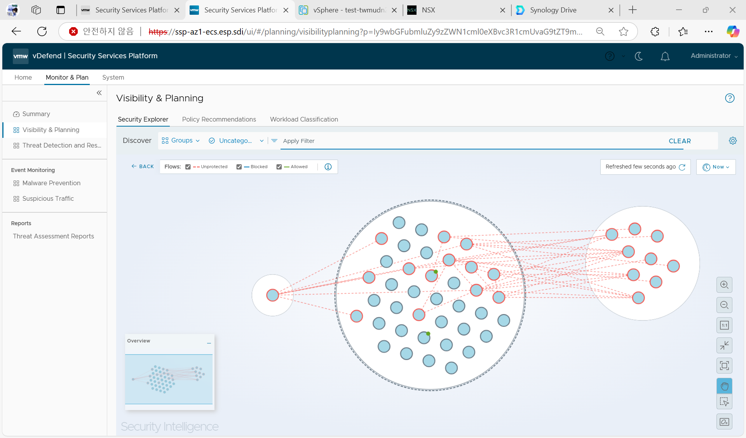Go back in browser history
This screenshot has height=438, width=746.
click(16, 31)
